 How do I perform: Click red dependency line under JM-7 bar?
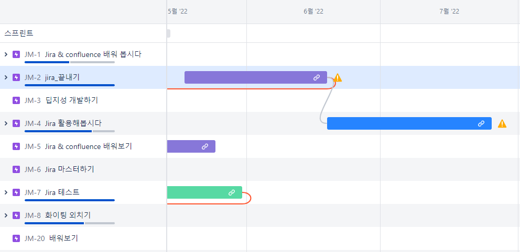pos(205,204)
